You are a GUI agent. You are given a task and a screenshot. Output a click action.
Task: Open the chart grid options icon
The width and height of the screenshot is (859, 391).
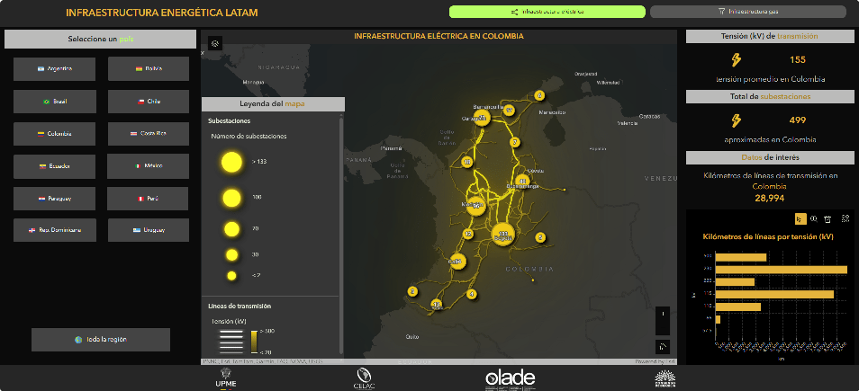[x=845, y=218]
